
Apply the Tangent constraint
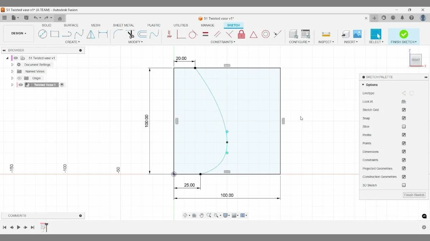pos(193,34)
